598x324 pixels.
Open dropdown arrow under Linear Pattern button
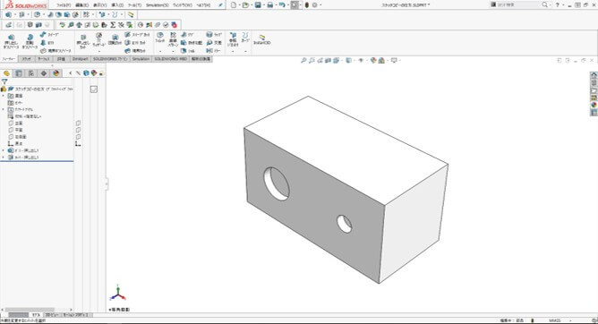[x=173, y=51]
